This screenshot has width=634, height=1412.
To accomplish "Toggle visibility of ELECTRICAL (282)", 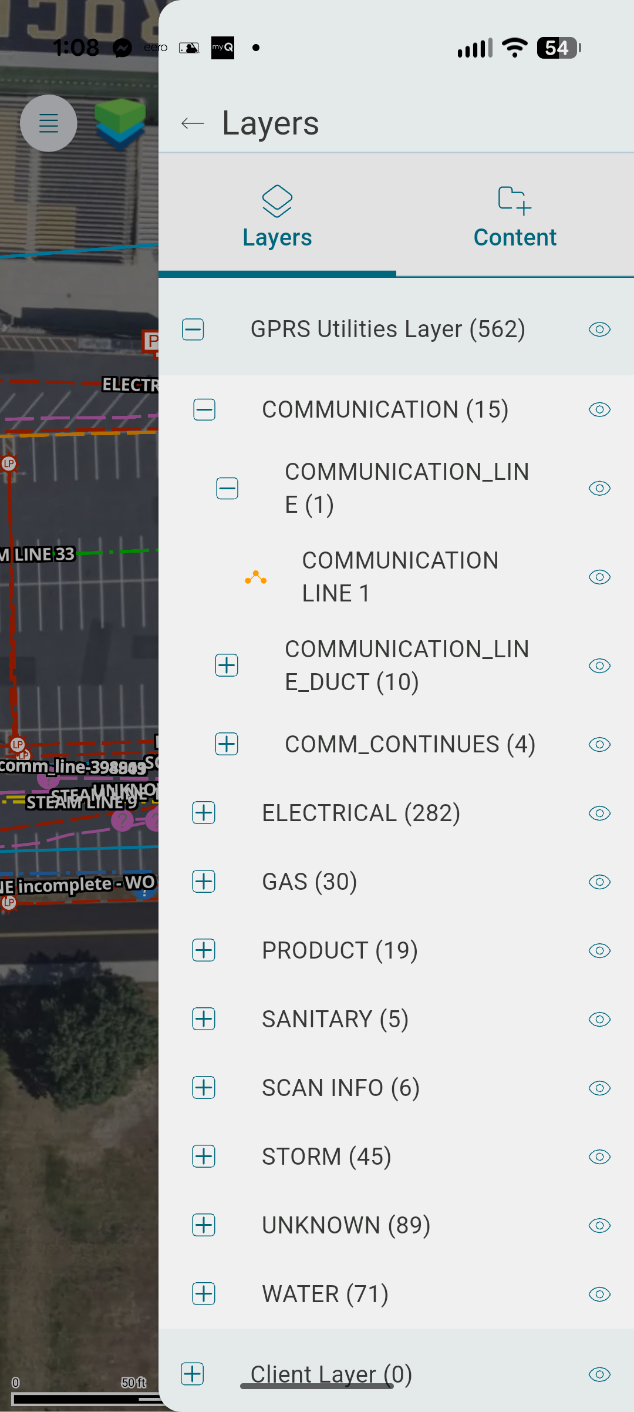I will coord(599,813).
